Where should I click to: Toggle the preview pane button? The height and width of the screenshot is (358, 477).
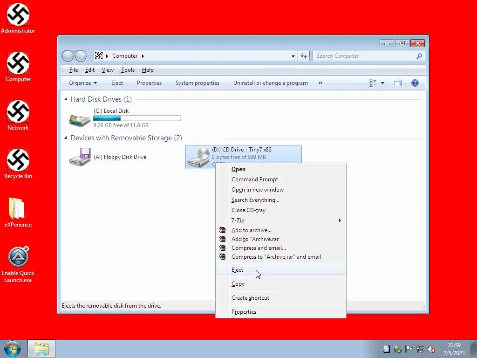(x=398, y=83)
